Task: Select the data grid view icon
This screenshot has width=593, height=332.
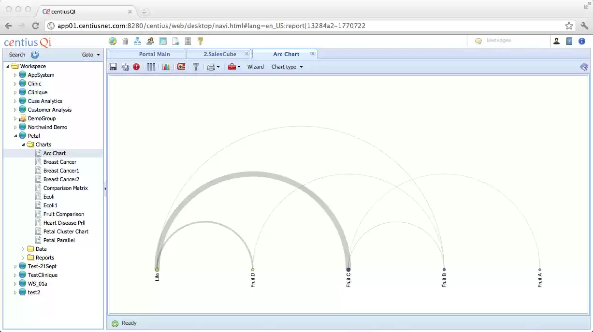Action: 151,67
